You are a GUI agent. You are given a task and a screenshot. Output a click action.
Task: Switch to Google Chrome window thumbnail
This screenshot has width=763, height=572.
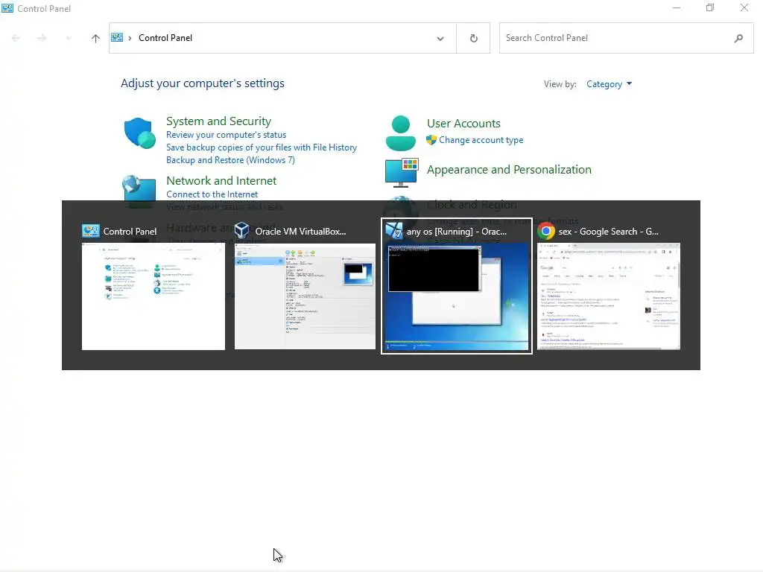tap(609, 296)
